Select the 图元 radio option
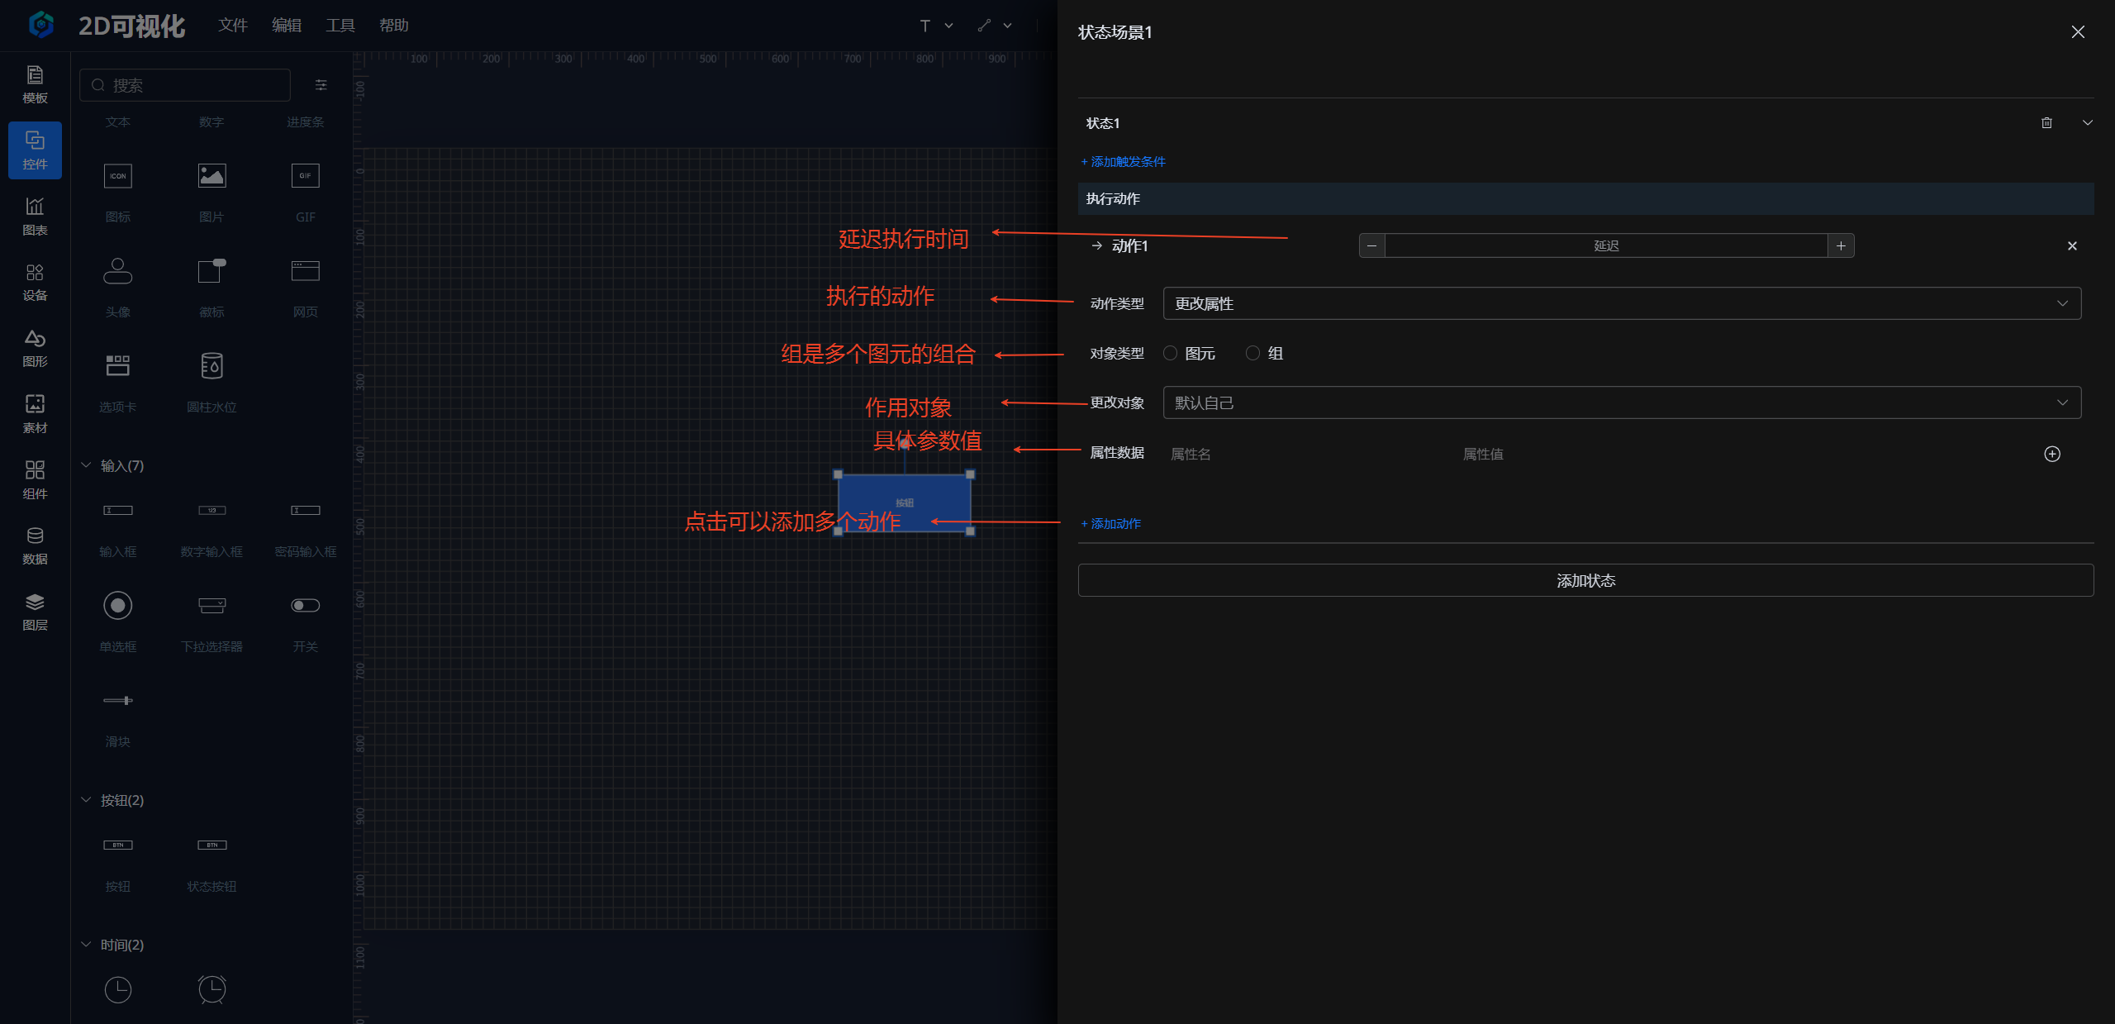2115x1024 pixels. click(1170, 353)
